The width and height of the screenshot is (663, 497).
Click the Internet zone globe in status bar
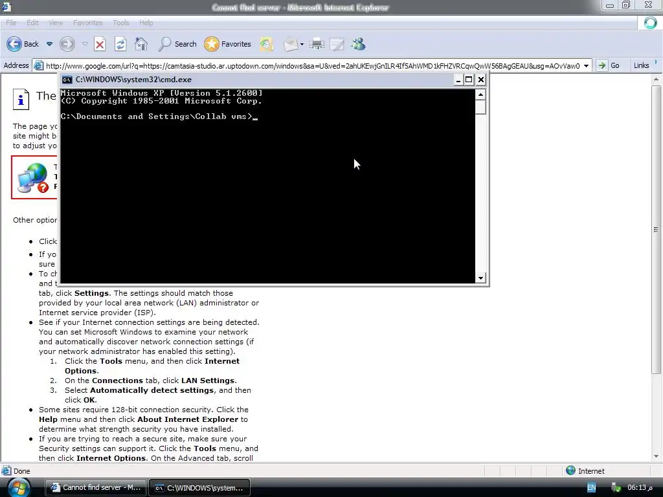571,470
